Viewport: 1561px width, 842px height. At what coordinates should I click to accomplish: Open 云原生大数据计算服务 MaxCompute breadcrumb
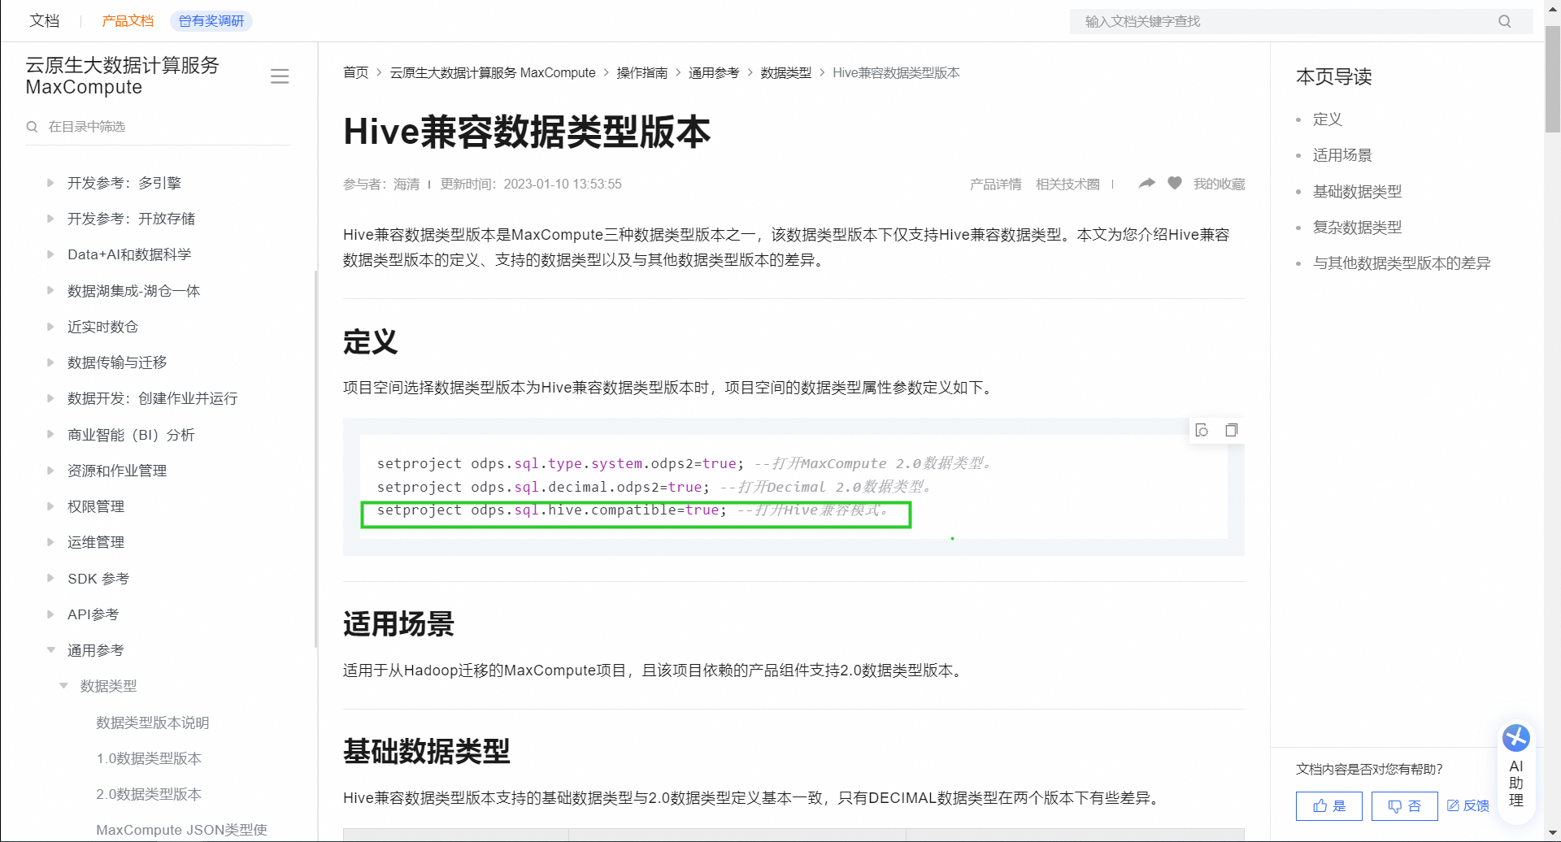click(x=493, y=73)
